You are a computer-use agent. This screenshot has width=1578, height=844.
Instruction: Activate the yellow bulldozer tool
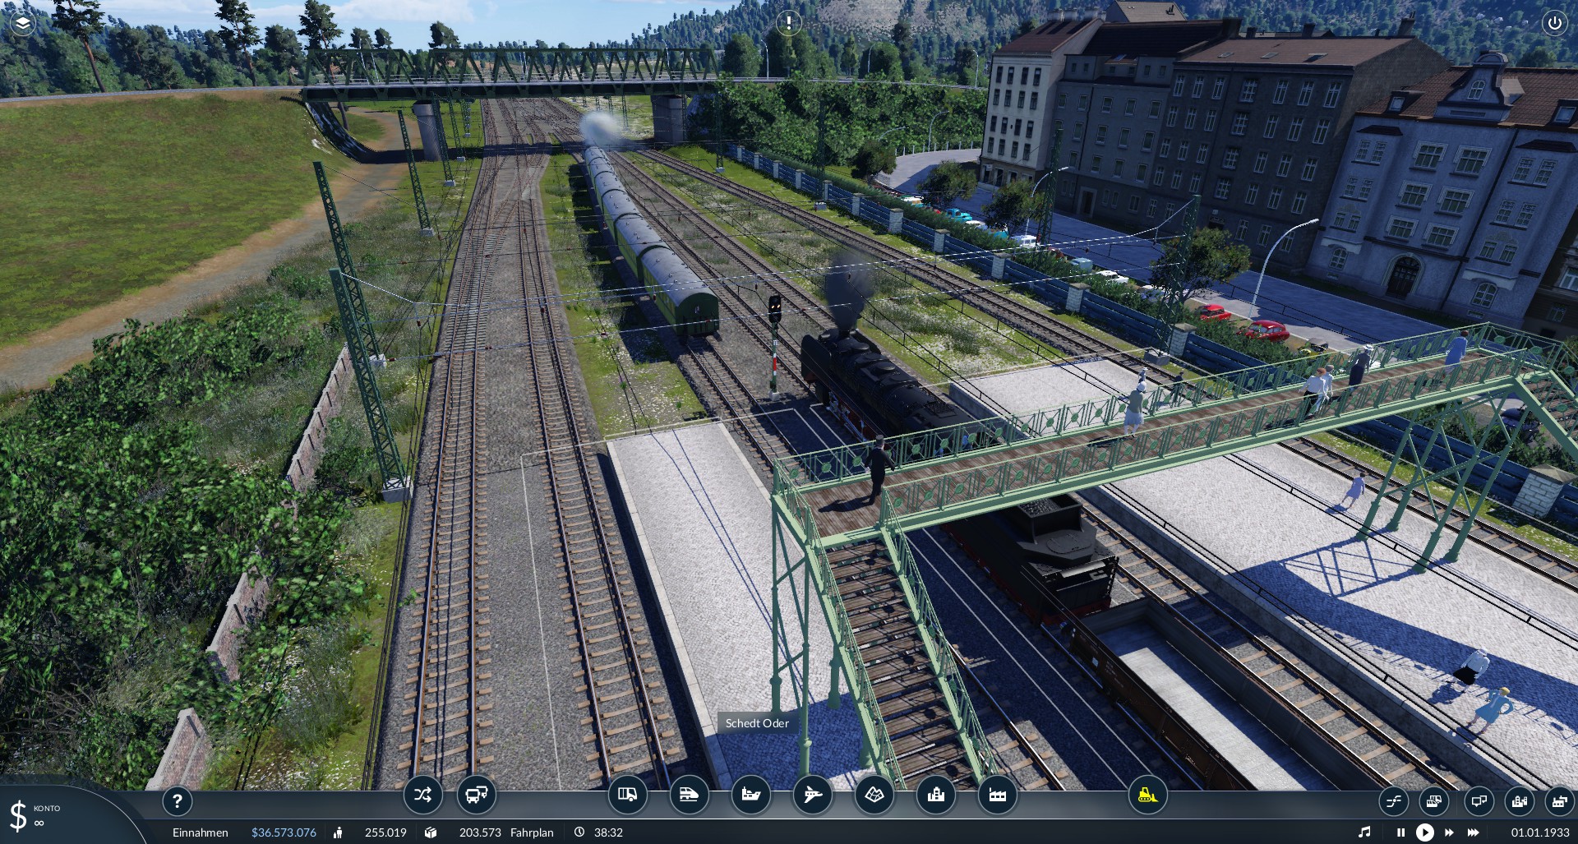(1147, 795)
